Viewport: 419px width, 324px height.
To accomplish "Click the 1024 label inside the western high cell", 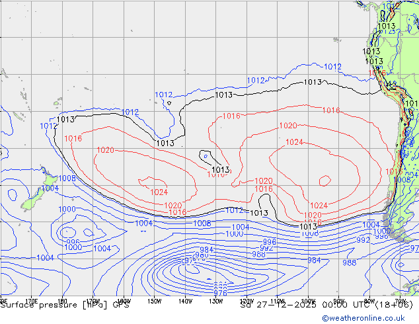I will [159, 192].
